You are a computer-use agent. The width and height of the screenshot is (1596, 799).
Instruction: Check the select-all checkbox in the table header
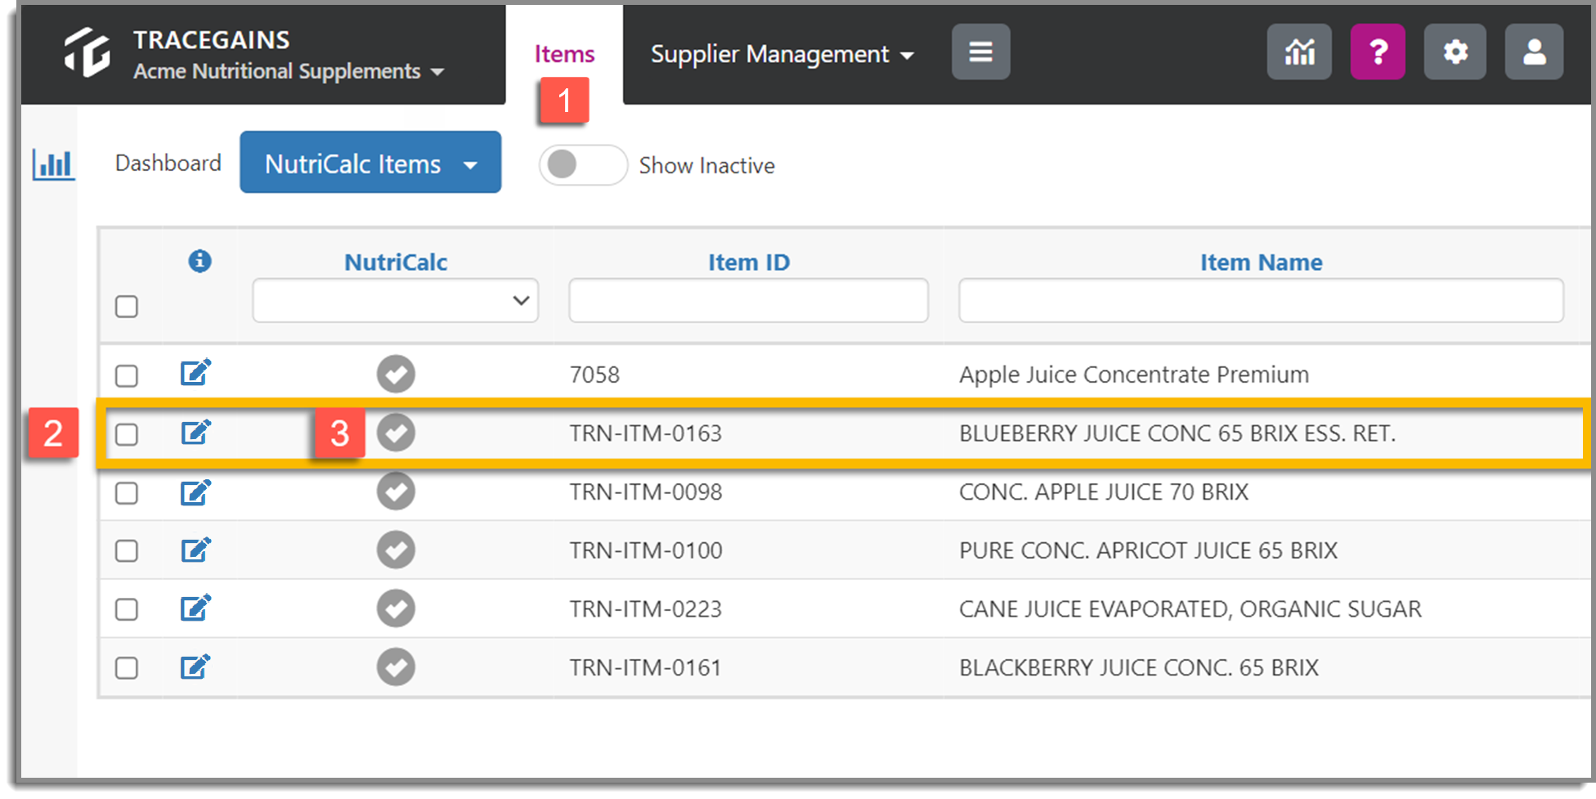click(x=127, y=306)
